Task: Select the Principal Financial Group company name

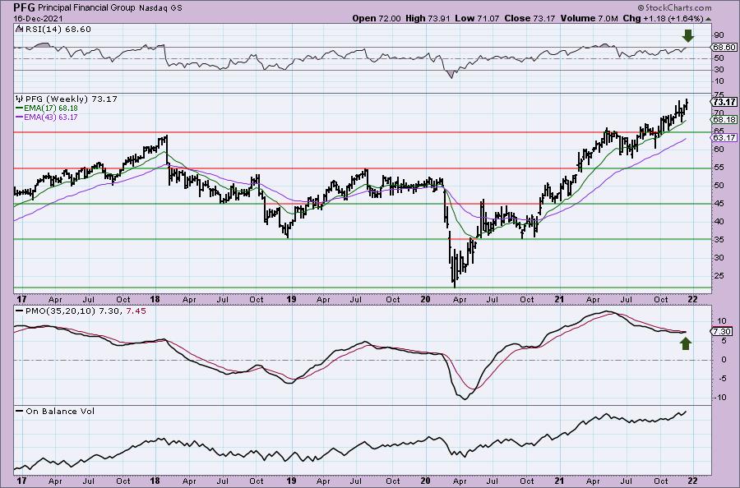Action: [x=87, y=8]
